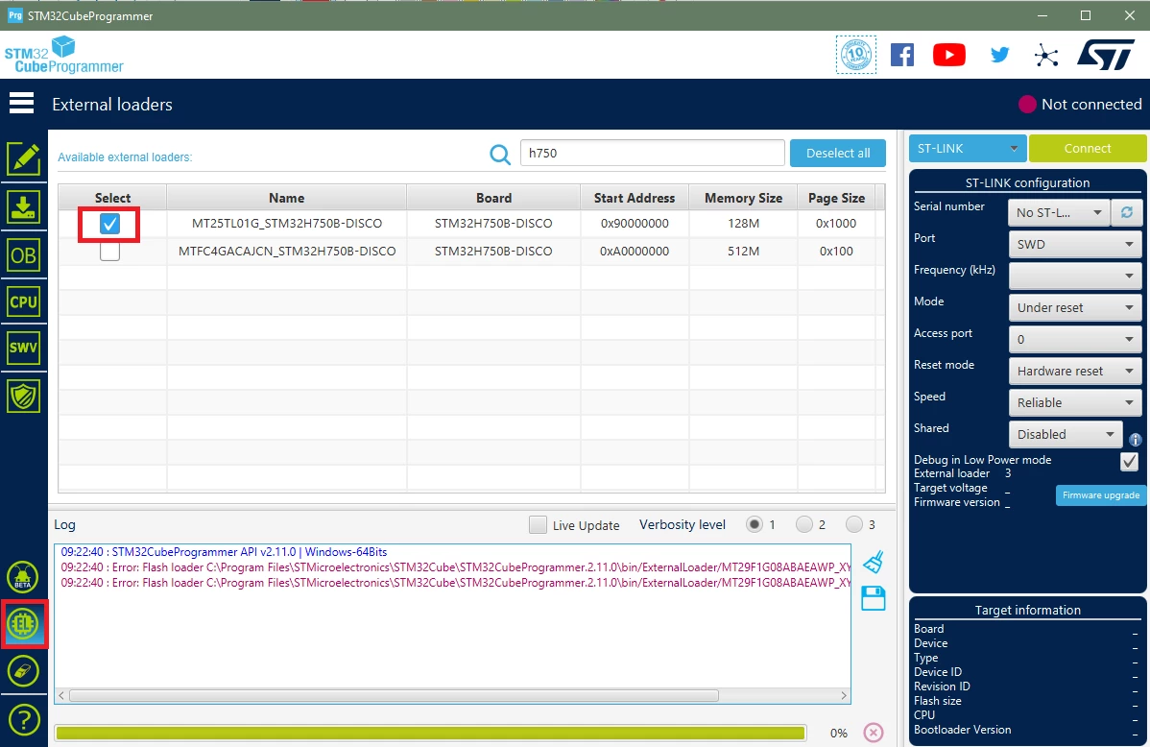Viewport: 1150px width, 747px height.
Task: Refresh the ST-LINK serial number list
Action: (1127, 212)
